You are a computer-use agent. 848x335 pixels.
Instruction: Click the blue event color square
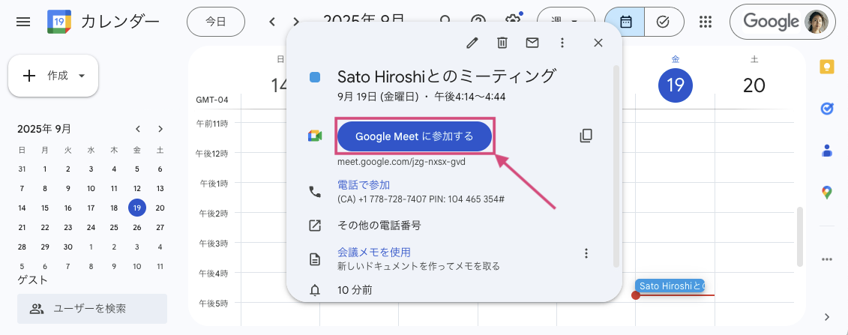pos(315,77)
